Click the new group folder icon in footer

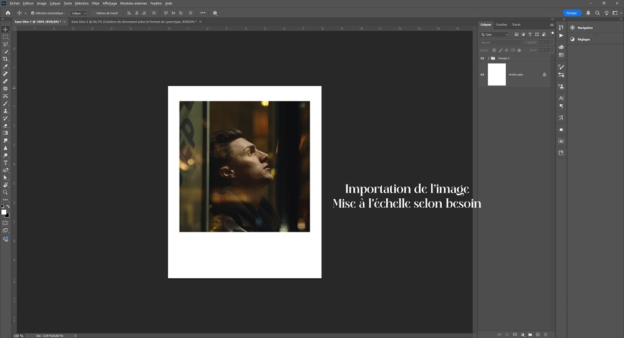[530, 334]
